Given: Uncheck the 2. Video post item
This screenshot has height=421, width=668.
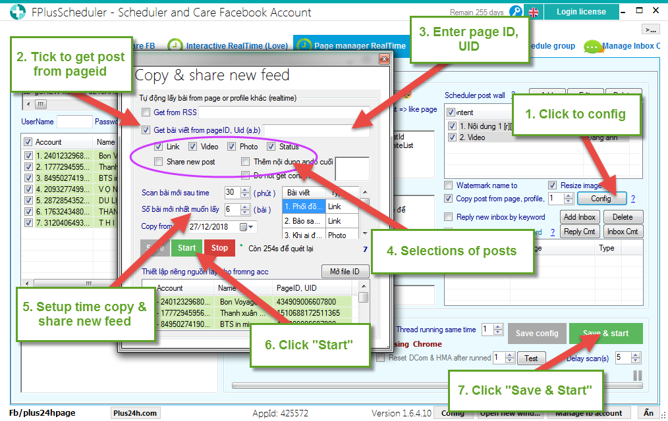Looking at the screenshot, I should pyautogui.click(x=453, y=137).
